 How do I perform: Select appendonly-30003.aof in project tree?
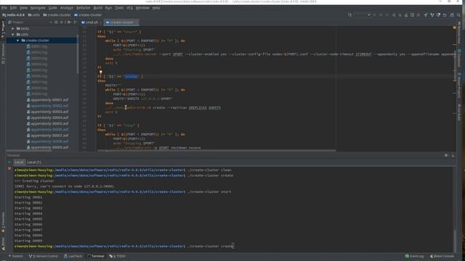(47, 112)
